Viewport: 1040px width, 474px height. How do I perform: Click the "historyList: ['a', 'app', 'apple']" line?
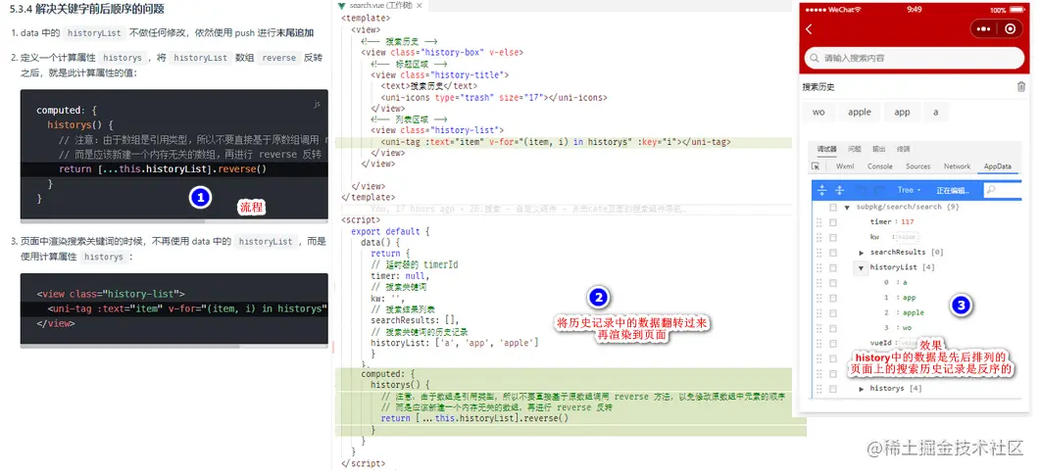[x=455, y=342]
